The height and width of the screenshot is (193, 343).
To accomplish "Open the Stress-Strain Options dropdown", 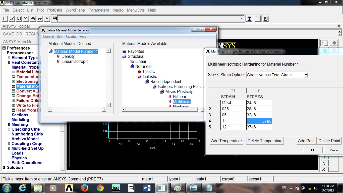I will (306, 75).
